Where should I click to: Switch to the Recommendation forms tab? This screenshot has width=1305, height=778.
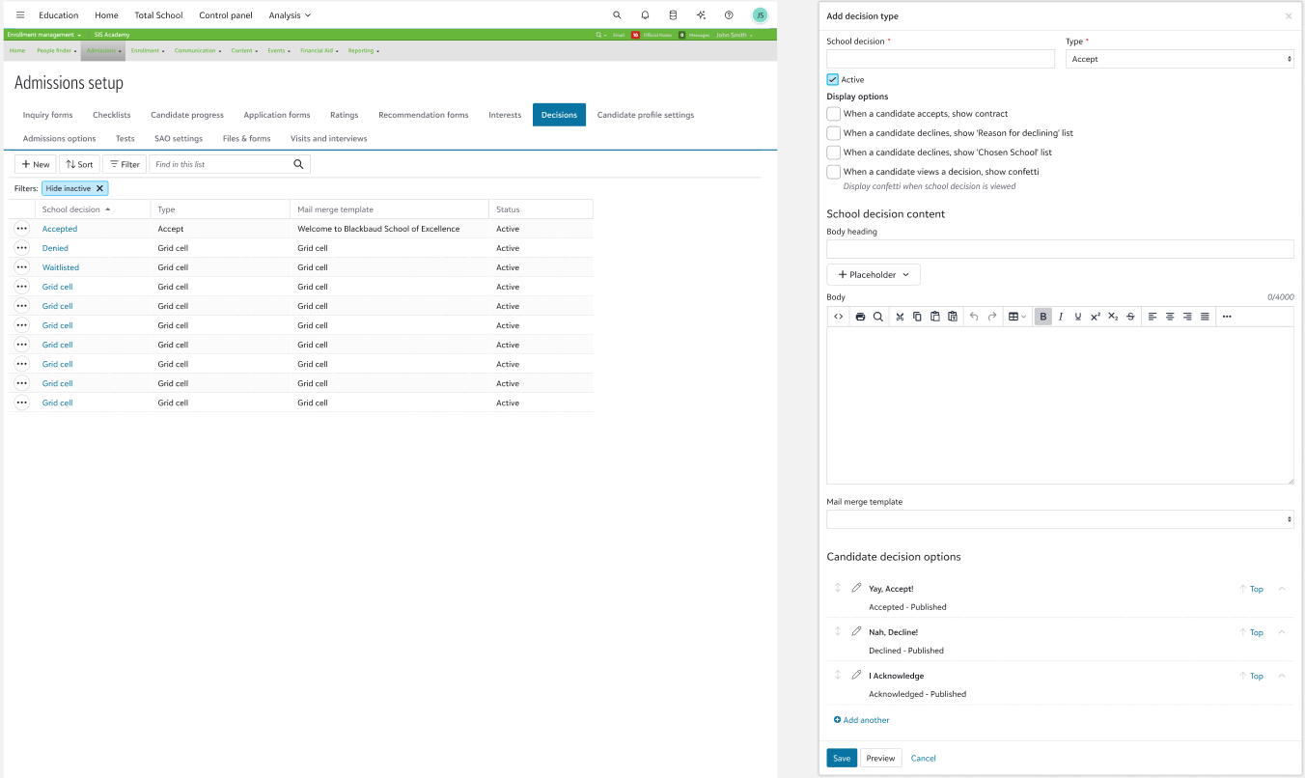point(423,114)
